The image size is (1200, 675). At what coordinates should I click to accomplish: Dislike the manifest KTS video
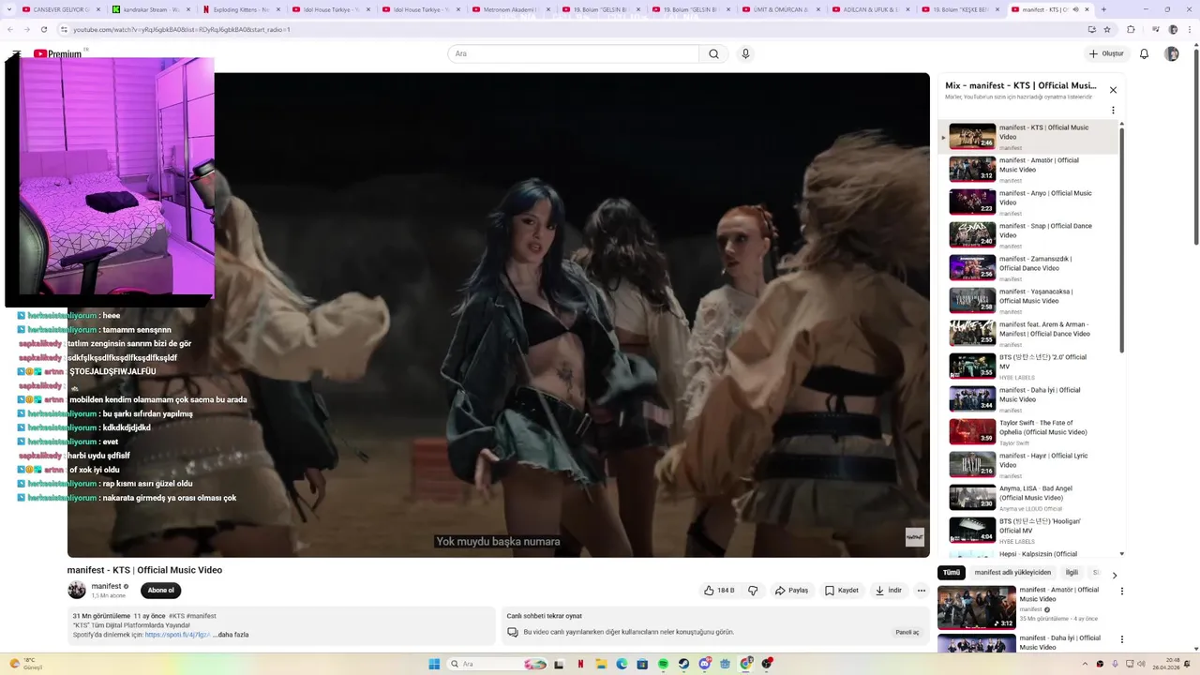753,591
